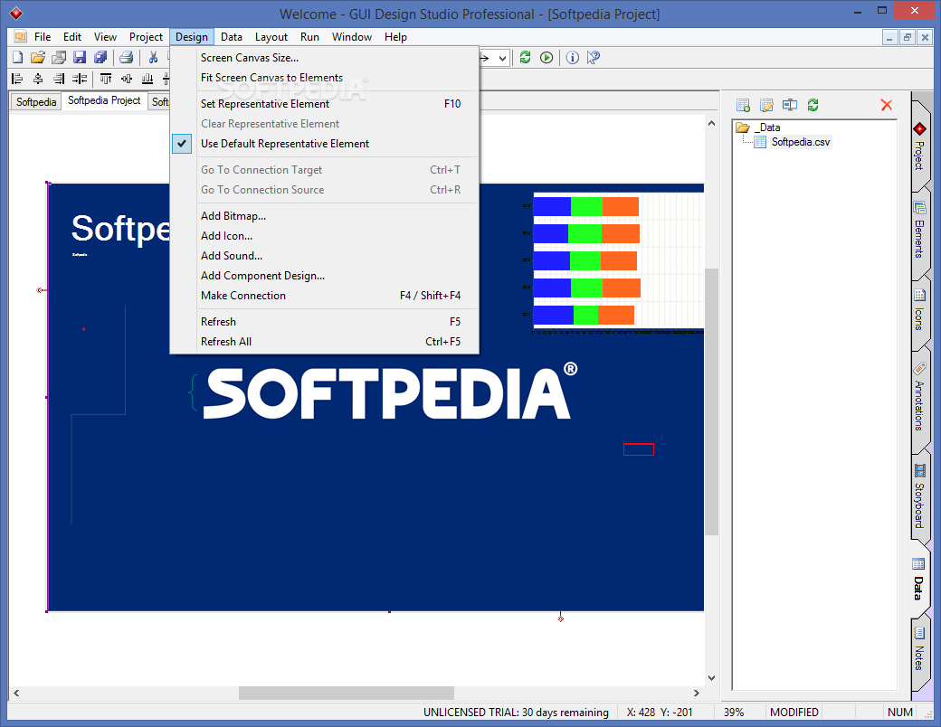Open the Annotations side panel tab
Viewport: 941px width, 727px height.
(919, 397)
